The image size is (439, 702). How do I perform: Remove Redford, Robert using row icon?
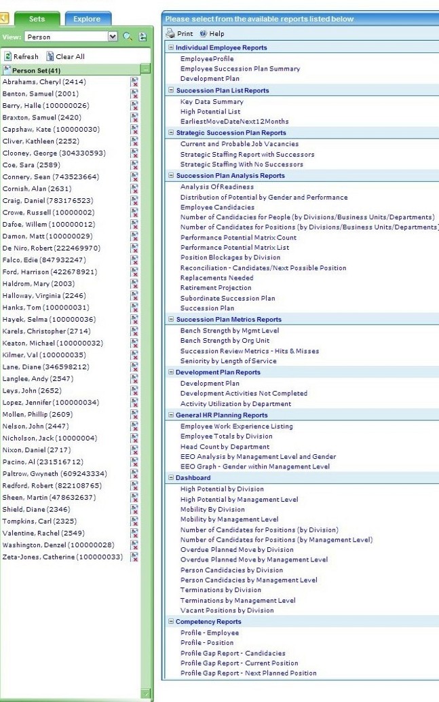tap(134, 485)
